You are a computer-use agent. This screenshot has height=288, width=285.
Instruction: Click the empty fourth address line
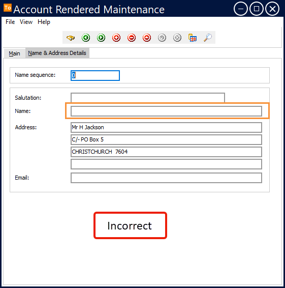(166, 164)
